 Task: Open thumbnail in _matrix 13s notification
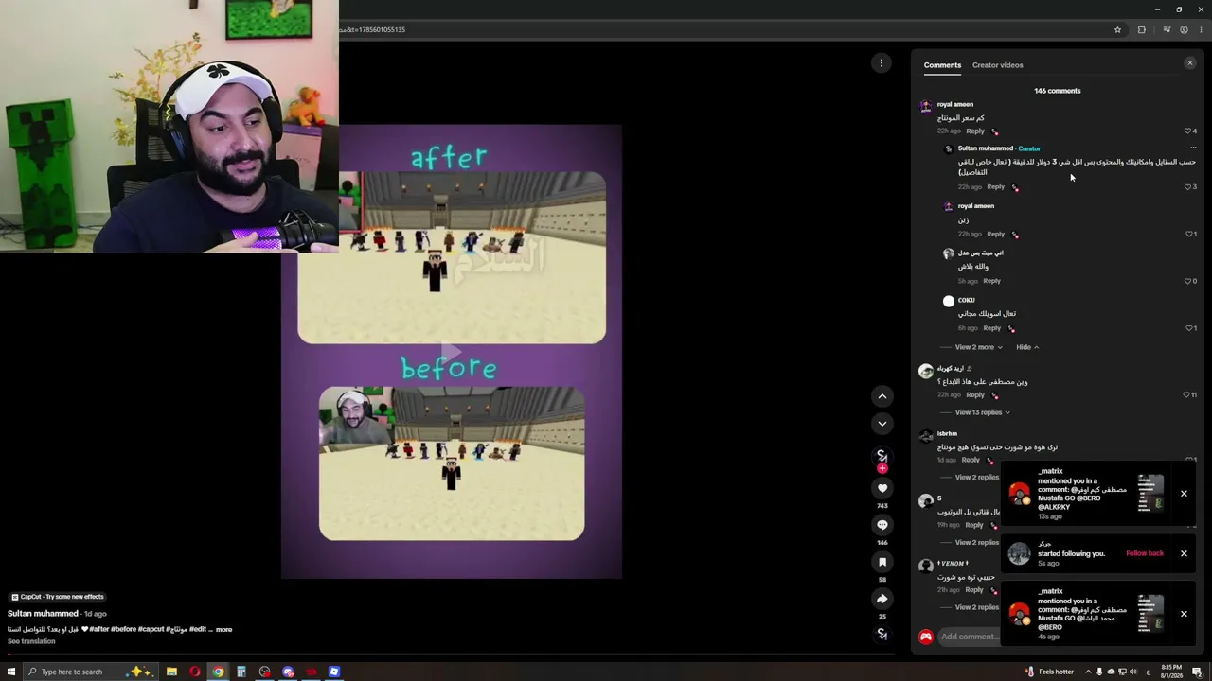coord(1150,494)
